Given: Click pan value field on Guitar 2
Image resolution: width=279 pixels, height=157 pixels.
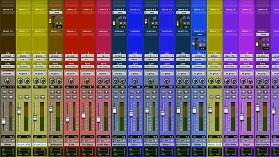Looking at the screenshot, I should pos(167,87).
